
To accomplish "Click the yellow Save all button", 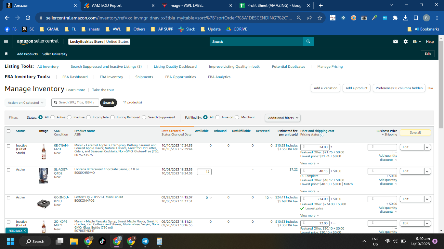I will (415, 133).
